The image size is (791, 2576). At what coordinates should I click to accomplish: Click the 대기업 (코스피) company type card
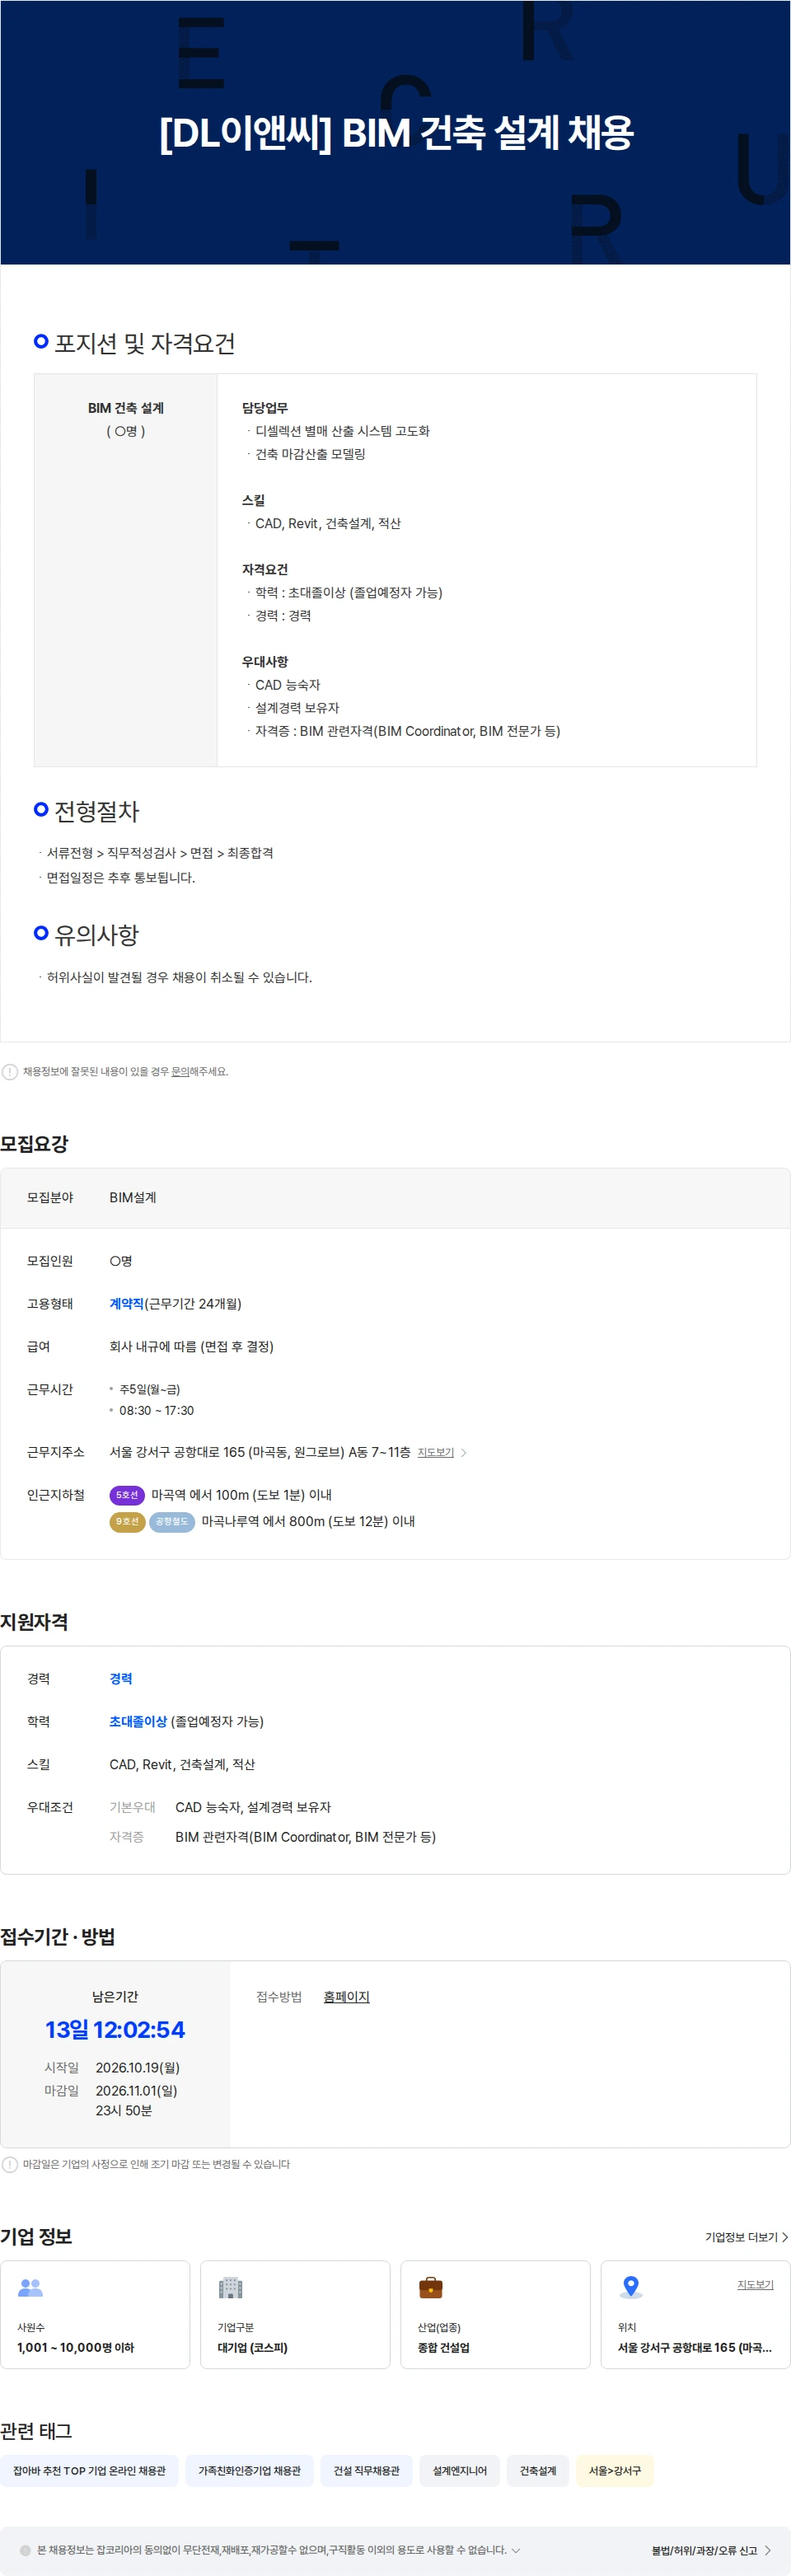(295, 2314)
